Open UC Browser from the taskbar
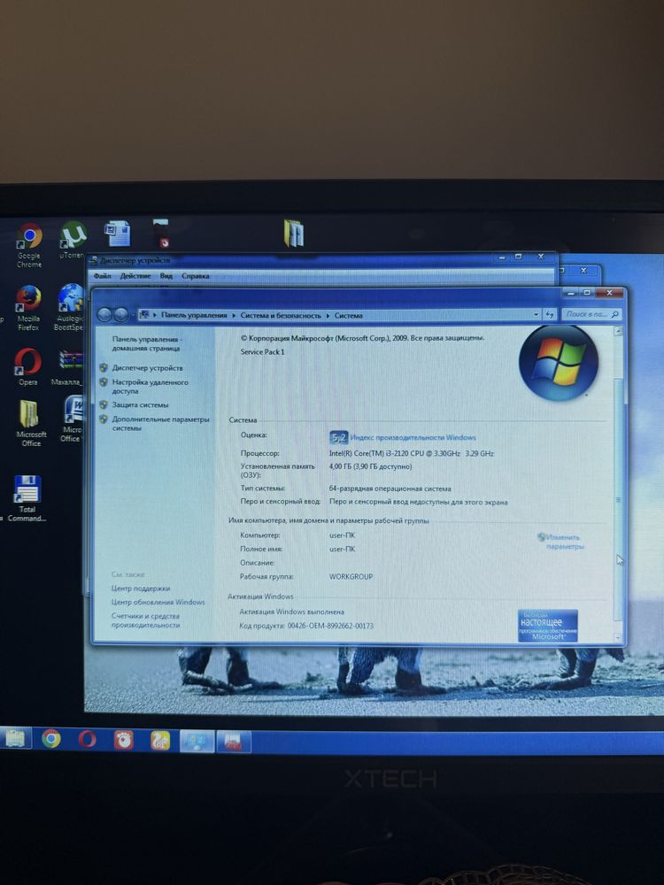This screenshot has height=885, width=664. pos(159,740)
